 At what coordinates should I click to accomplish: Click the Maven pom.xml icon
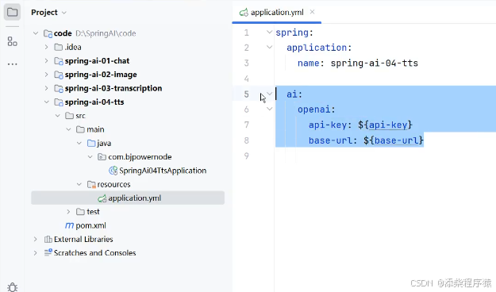point(69,225)
